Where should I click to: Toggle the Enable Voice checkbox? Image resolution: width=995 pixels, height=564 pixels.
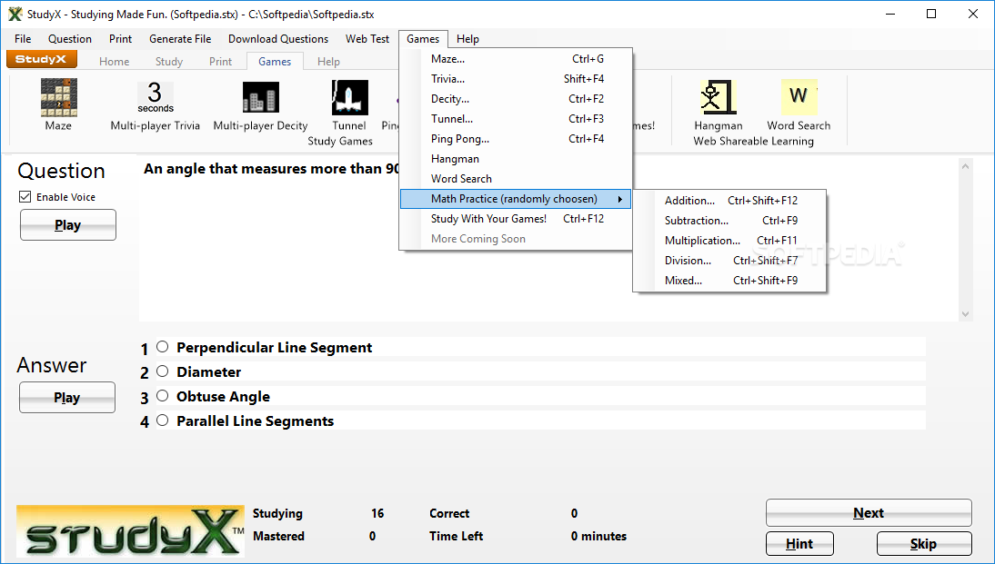pyautogui.click(x=25, y=197)
